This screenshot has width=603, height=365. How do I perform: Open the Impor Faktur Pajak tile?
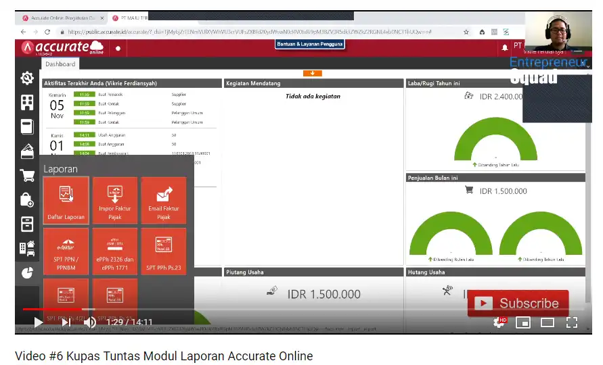pos(114,201)
